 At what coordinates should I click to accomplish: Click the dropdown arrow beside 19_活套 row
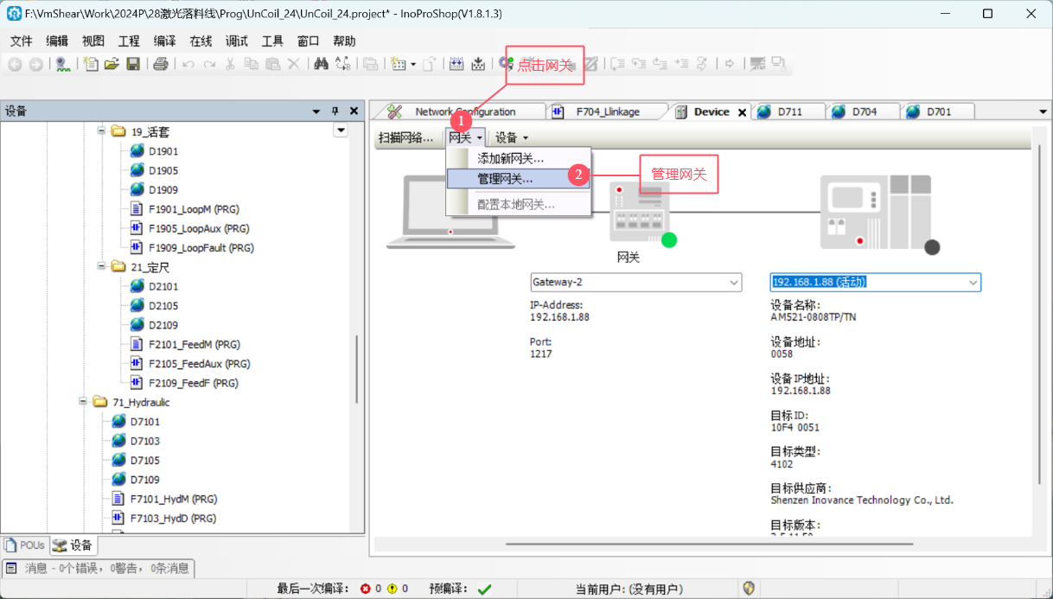[341, 131]
